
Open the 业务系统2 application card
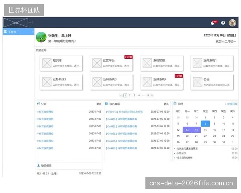click(61, 82)
